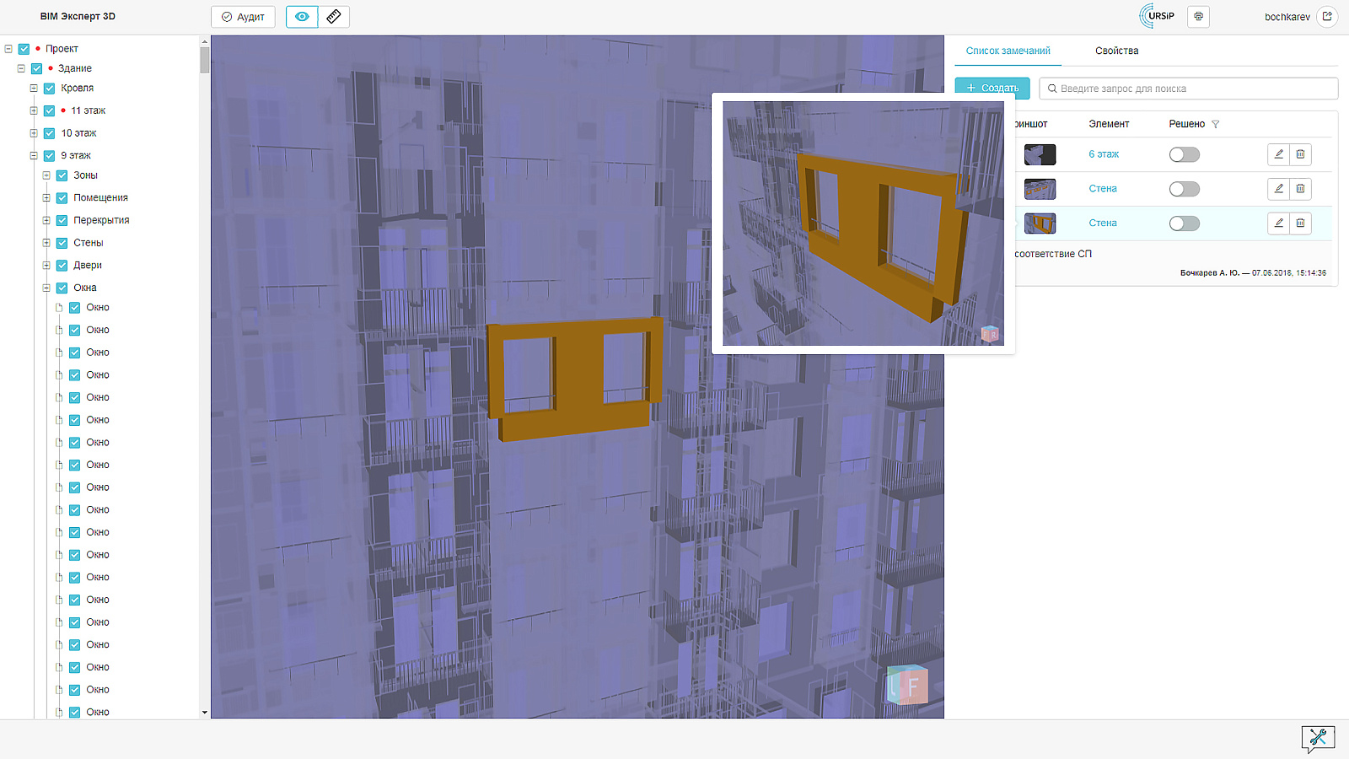This screenshot has width=1349, height=759.
Task: Mark the 6 этаж remark as resolved
Action: [x=1184, y=154]
